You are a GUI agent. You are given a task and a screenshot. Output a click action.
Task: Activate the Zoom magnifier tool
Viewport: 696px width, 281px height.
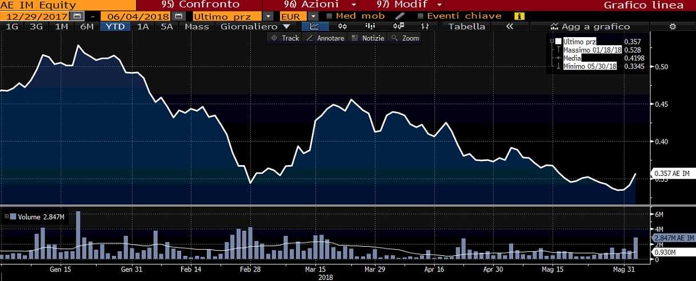click(405, 38)
